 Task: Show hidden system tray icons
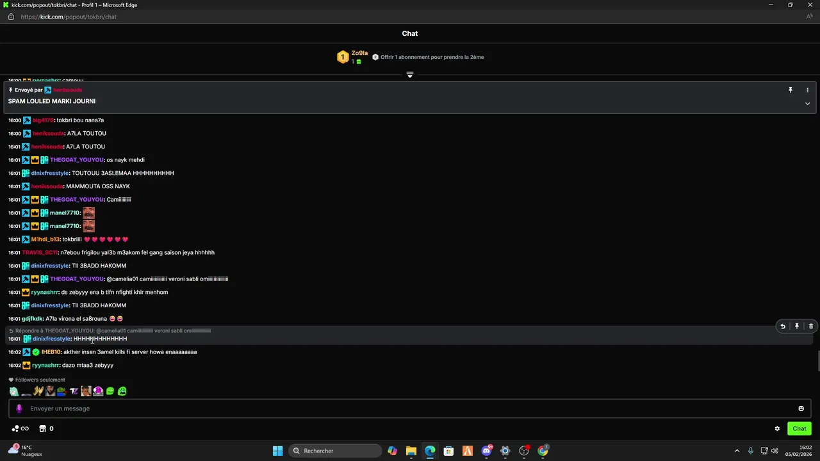click(737, 451)
